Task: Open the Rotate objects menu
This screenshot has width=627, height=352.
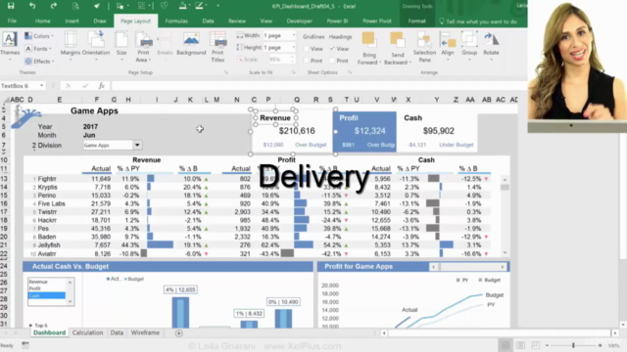Action: pyautogui.click(x=491, y=46)
